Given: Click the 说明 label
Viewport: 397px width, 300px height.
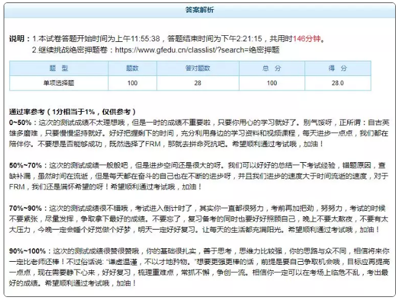Looking at the screenshot, I should [x=18, y=39].
